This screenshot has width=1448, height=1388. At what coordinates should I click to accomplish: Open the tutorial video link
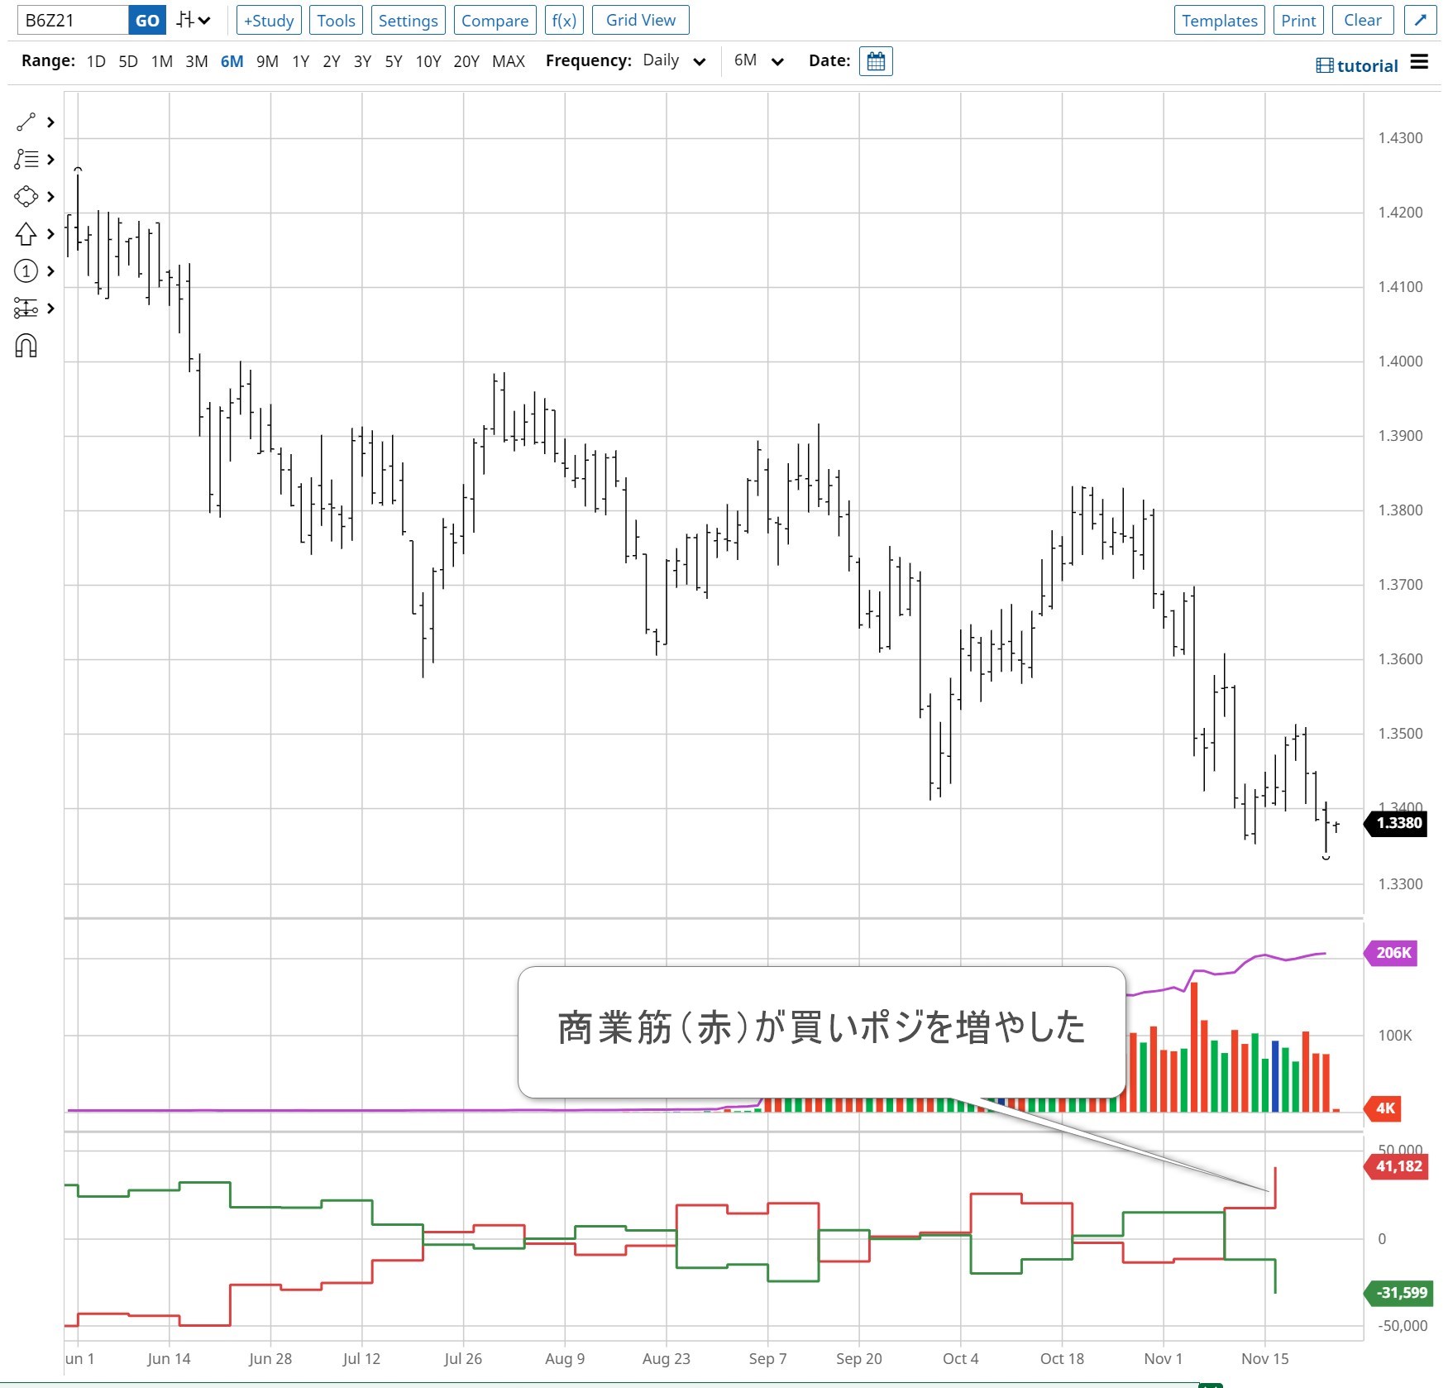(1357, 65)
